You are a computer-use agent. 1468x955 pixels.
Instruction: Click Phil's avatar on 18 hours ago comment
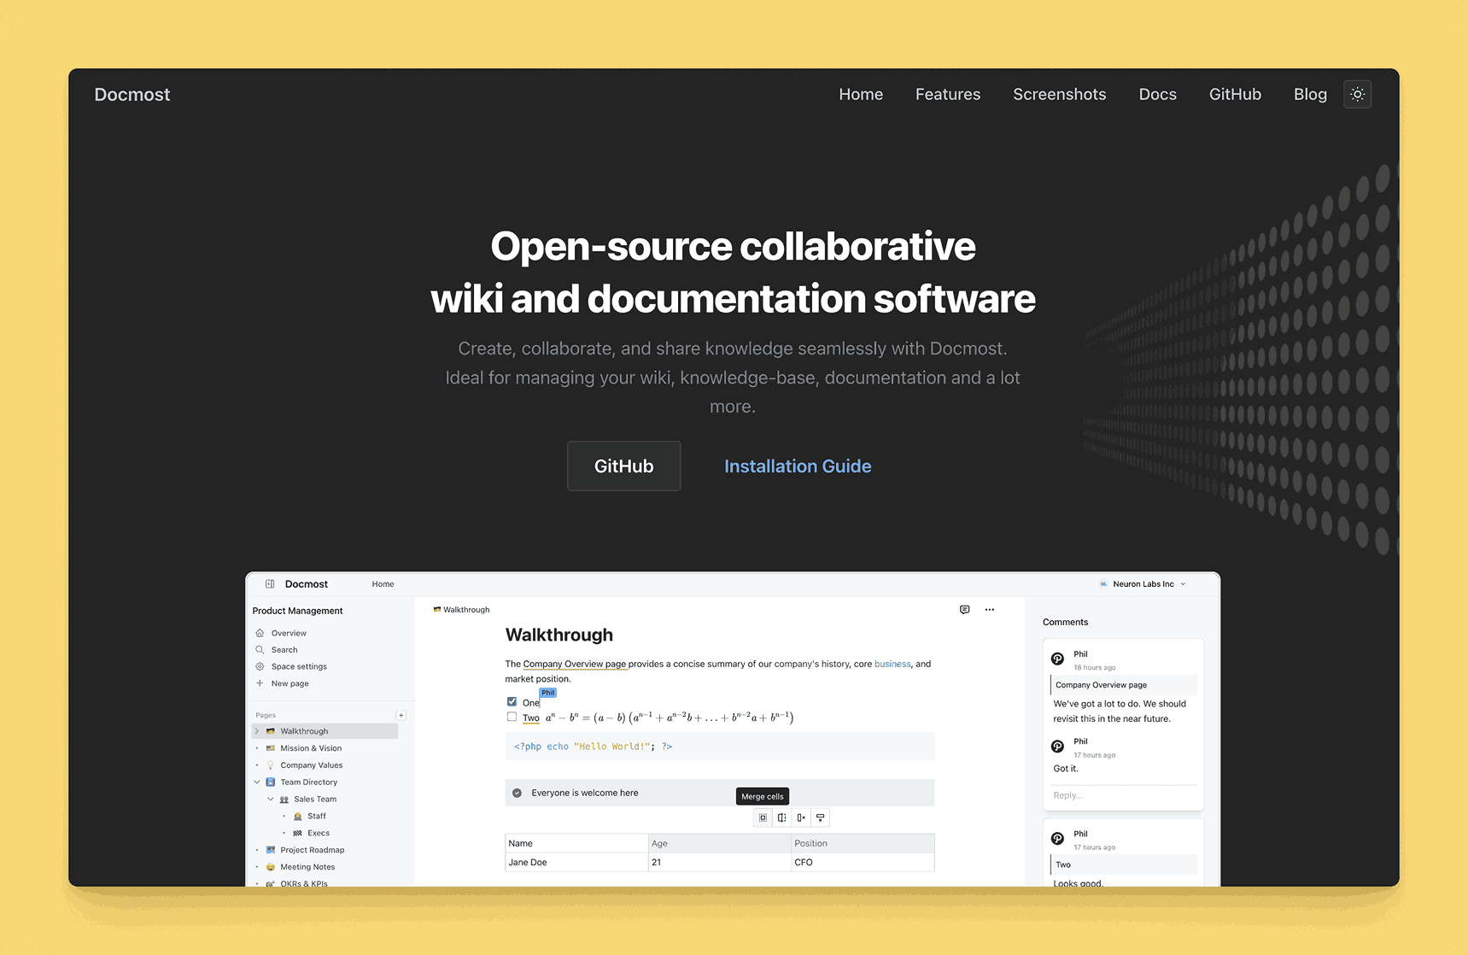1057,659
